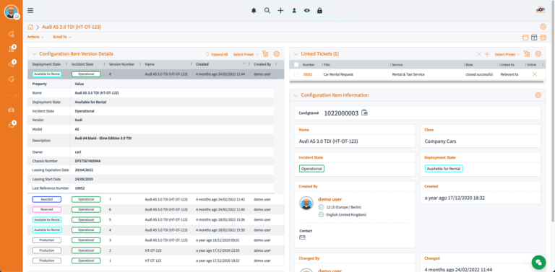Sort by the Created column header
Screen dimensions: 555x272
(202, 64)
